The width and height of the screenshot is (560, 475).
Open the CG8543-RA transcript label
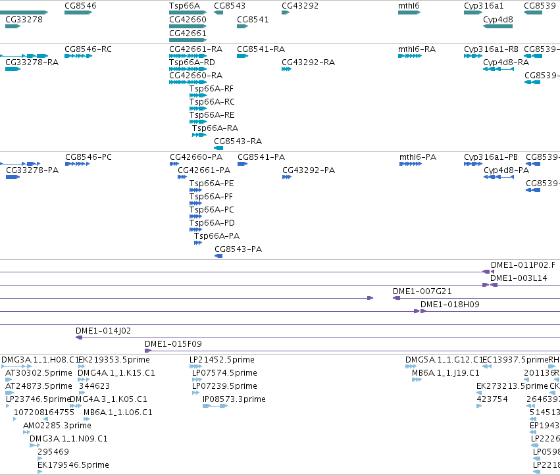[x=238, y=141]
